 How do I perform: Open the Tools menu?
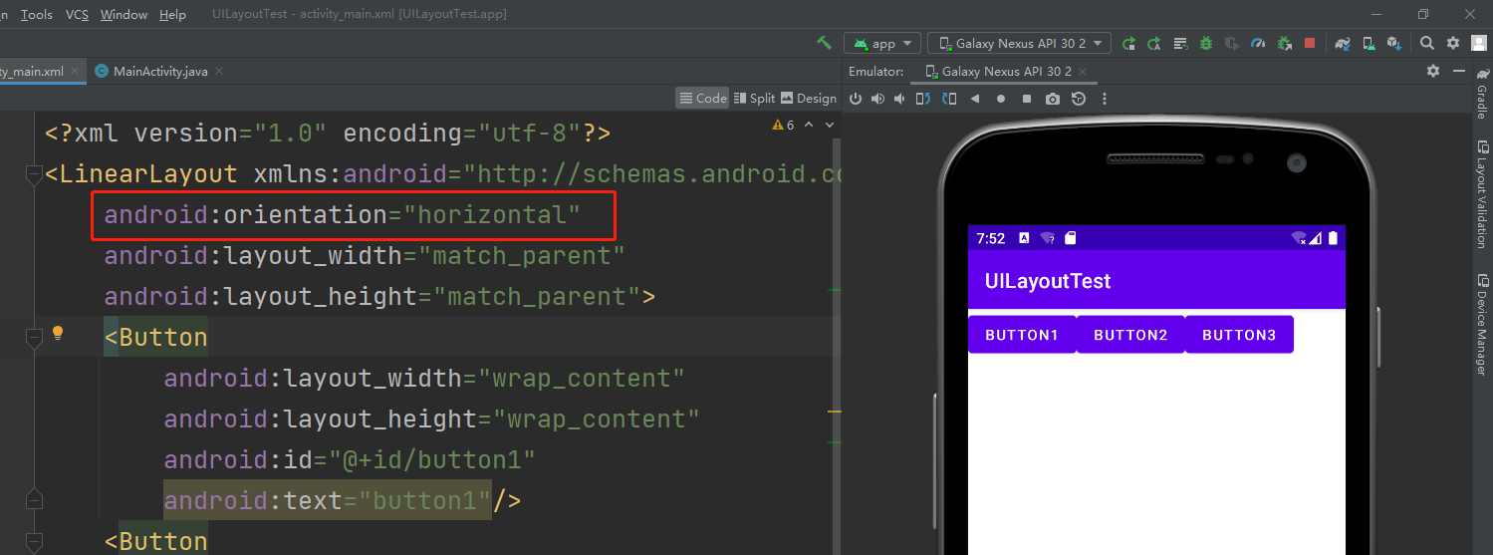[37, 14]
